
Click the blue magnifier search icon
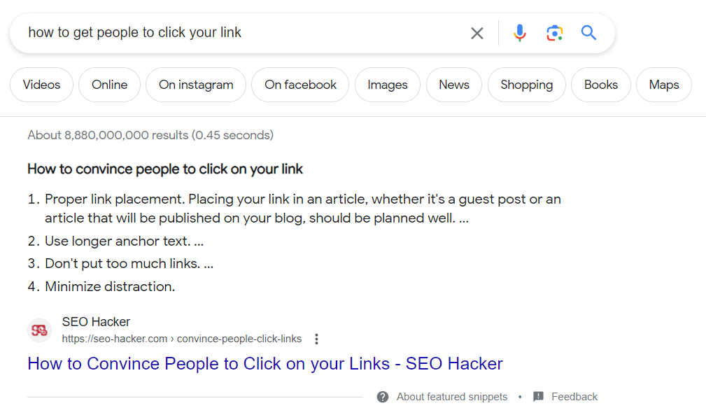pyautogui.click(x=588, y=33)
